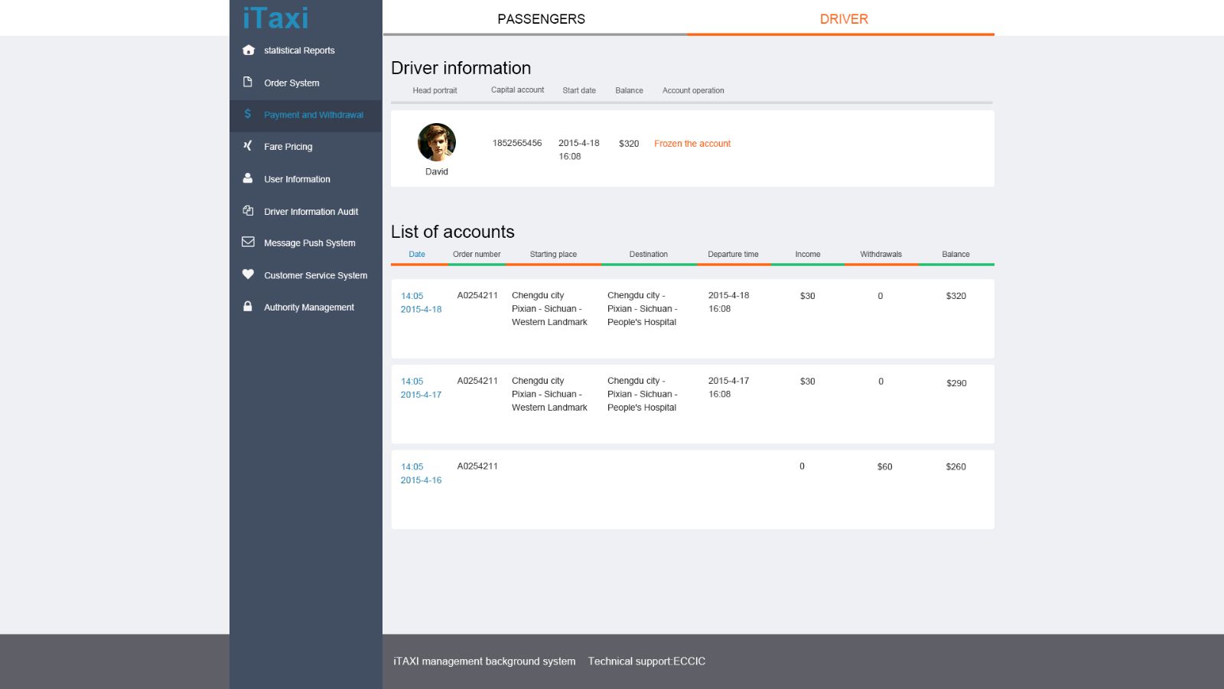Click the envelope icon for Message Push System
1224x689 pixels.
point(248,242)
